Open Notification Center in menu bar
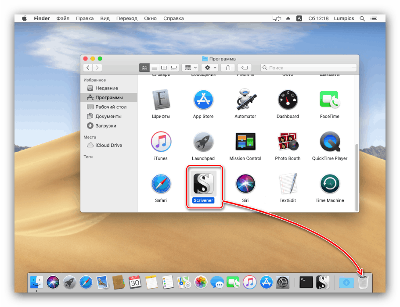400x307 pixels. 374,18
